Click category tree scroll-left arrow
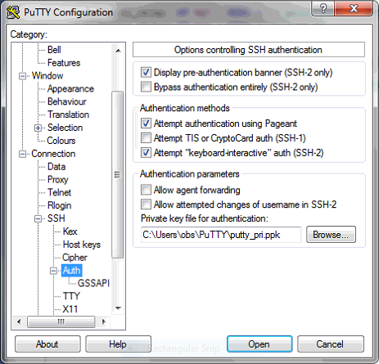 (x=19, y=321)
